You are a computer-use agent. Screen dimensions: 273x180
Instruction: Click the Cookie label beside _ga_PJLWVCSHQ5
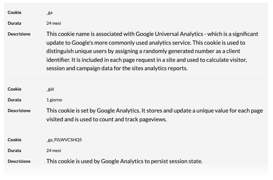pyautogui.click(x=14, y=140)
